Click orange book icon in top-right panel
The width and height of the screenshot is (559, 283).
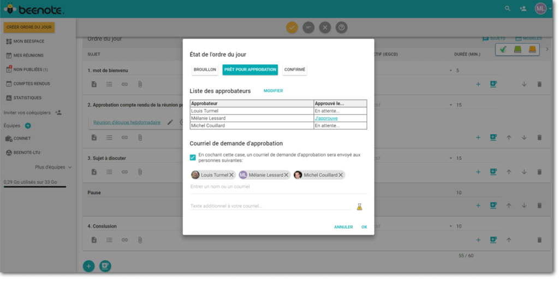click(532, 50)
